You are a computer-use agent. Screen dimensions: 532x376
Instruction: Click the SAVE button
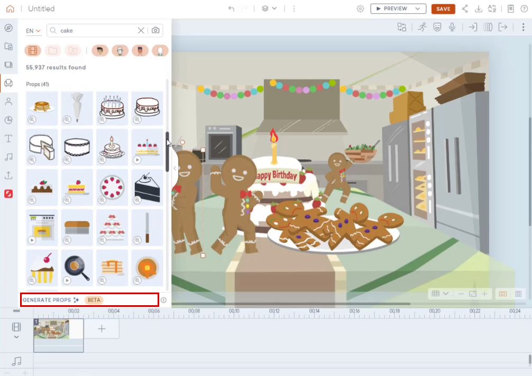[443, 9]
